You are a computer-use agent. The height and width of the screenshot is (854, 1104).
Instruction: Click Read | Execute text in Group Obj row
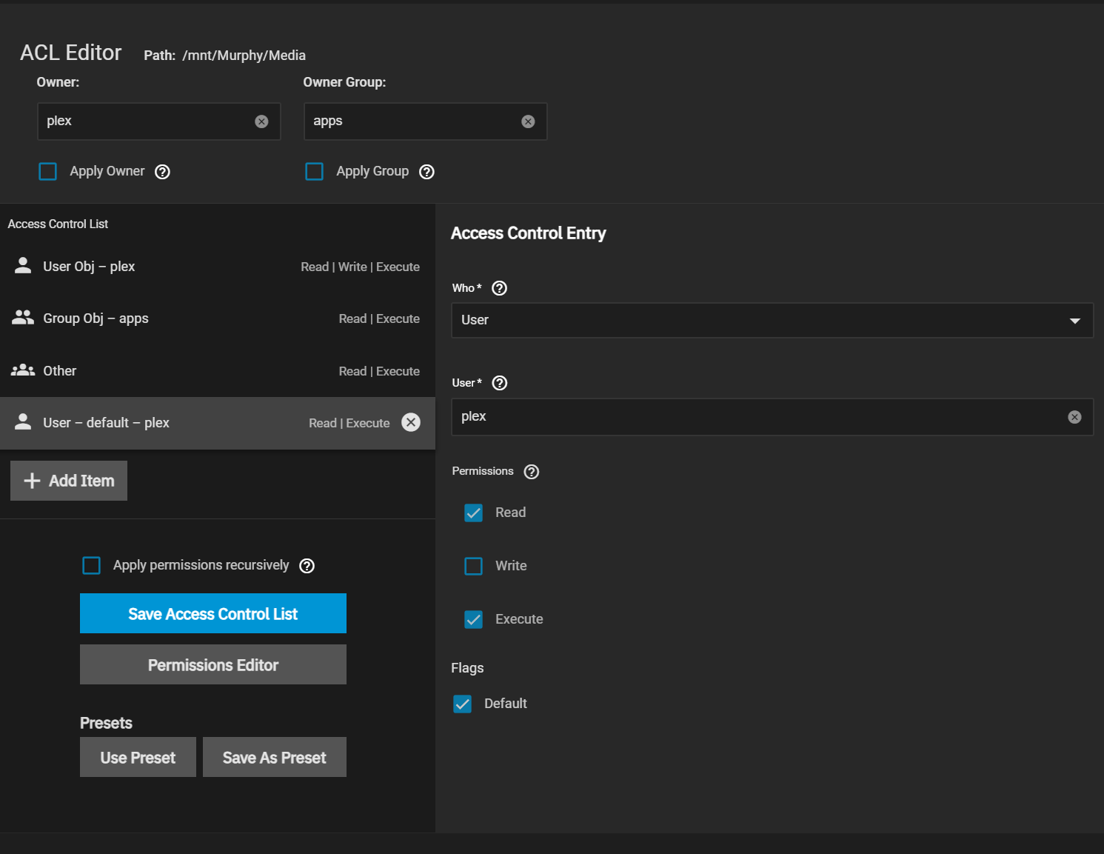379,318
